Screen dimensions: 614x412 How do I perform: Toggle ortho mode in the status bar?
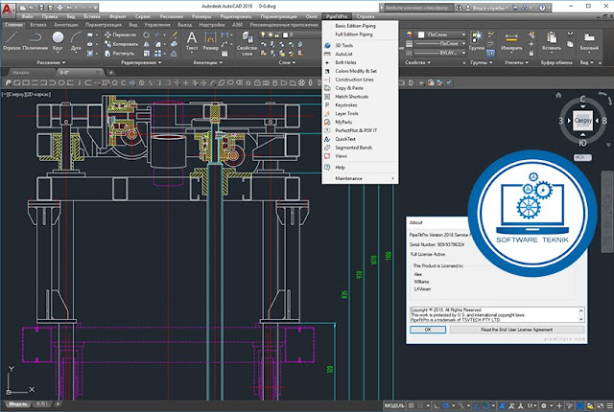(437, 406)
